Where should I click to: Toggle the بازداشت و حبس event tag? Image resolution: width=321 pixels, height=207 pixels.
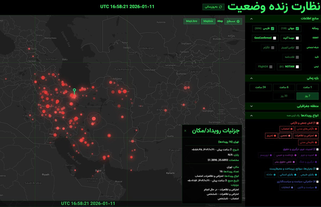click(286, 155)
